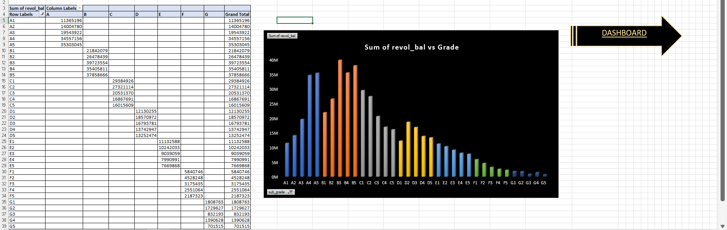Viewport: 727px width, 230px height.
Task: Select row header 5
Action: (4, 20)
